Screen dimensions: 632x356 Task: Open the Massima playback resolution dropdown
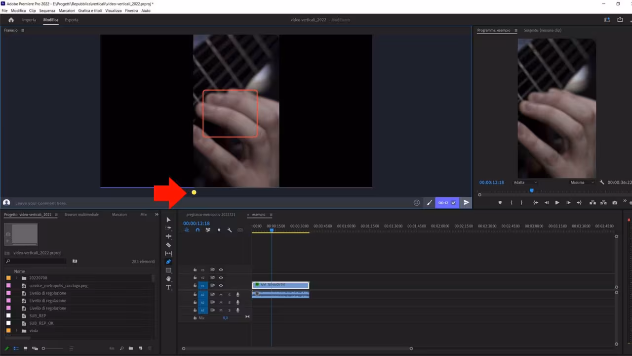tap(582, 182)
